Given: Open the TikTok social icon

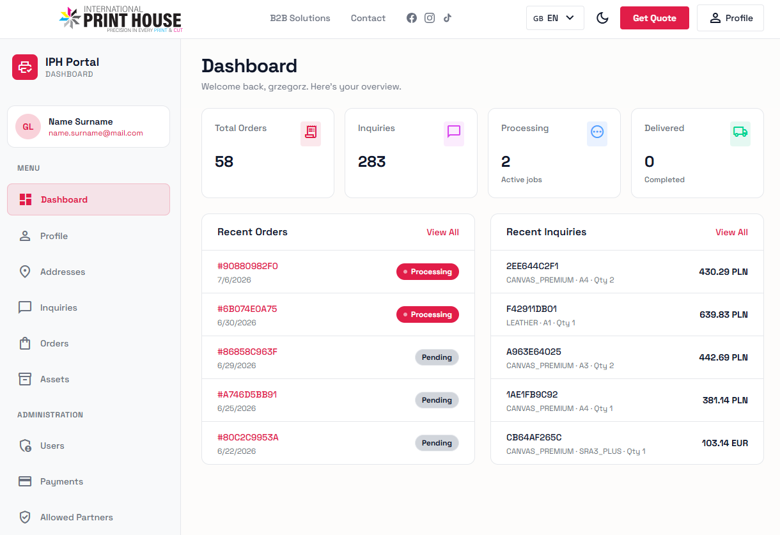Looking at the screenshot, I should click(x=448, y=18).
